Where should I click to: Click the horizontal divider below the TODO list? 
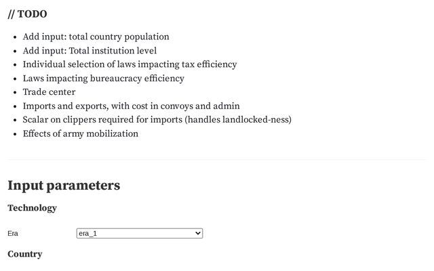[x=217, y=159]
